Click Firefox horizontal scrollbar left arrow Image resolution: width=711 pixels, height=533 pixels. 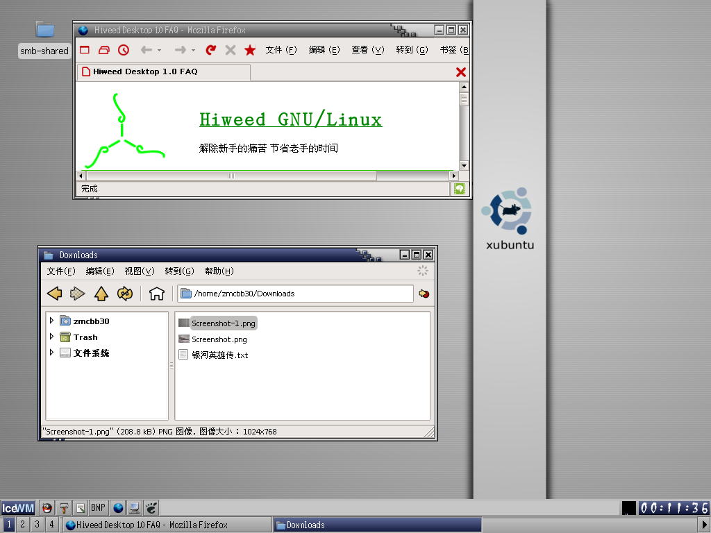point(81,176)
